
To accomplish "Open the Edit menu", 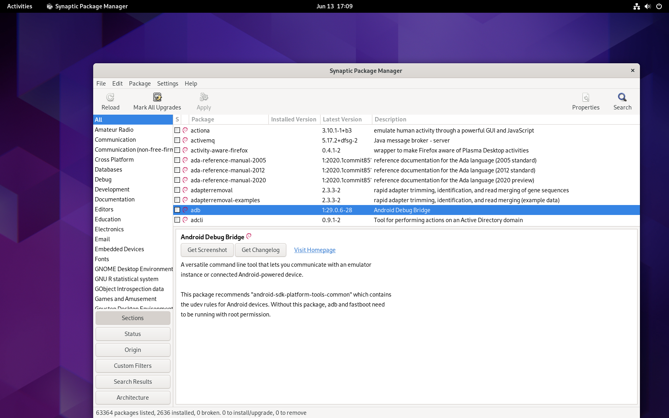I will 117,84.
